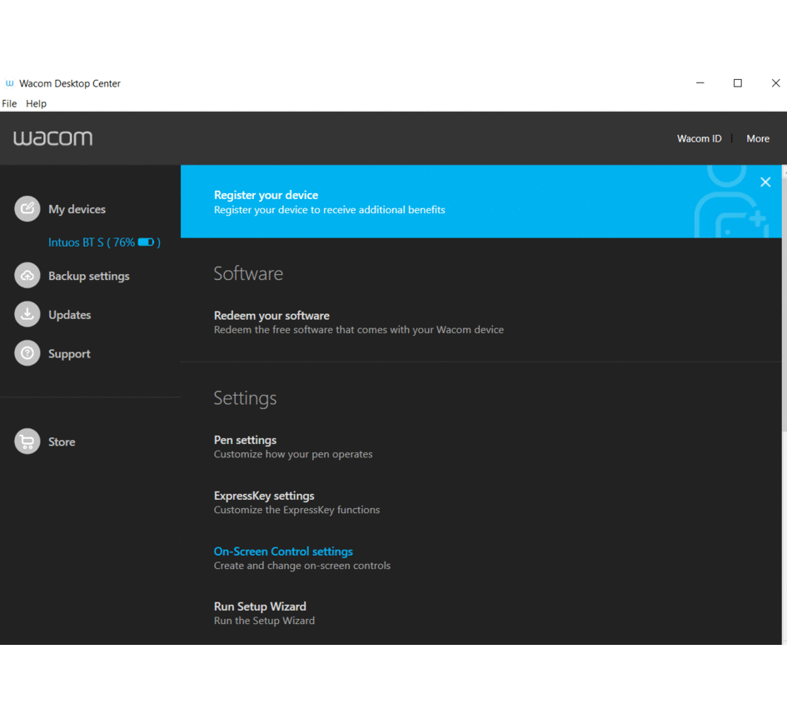Click 'Register your device to receive additional benefits'
Image resolution: width=787 pixels, height=719 pixels.
tap(329, 209)
